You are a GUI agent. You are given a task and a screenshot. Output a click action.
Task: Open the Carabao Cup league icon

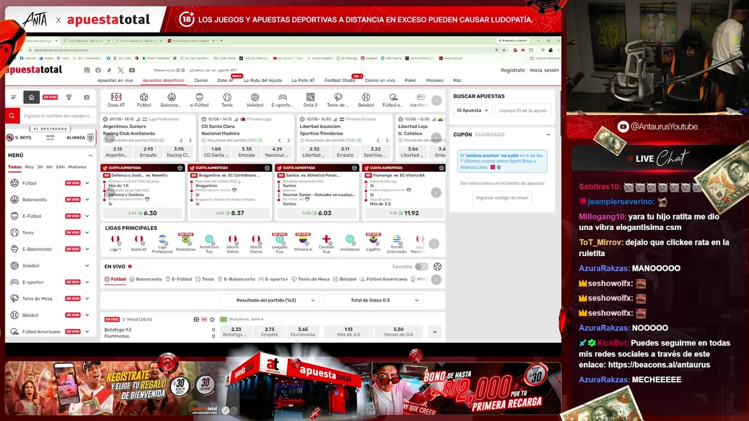click(327, 239)
